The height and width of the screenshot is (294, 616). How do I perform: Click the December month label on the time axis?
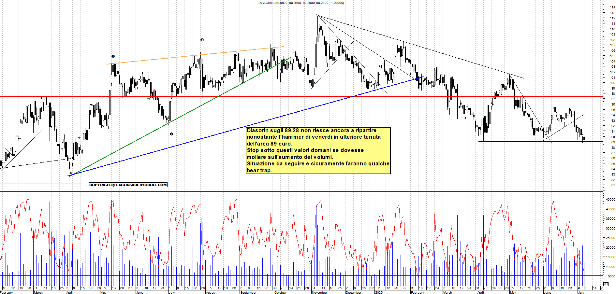coord(353,292)
